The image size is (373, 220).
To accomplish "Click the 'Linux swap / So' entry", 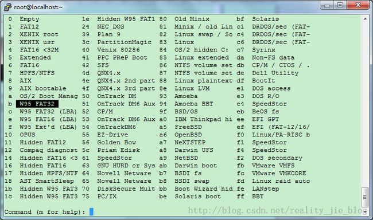I will (204, 34).
